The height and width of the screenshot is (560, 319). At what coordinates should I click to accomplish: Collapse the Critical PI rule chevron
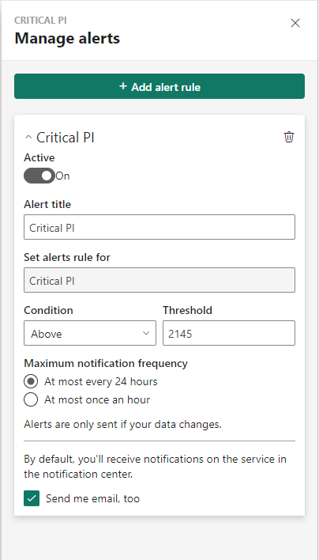click(28, 137)
